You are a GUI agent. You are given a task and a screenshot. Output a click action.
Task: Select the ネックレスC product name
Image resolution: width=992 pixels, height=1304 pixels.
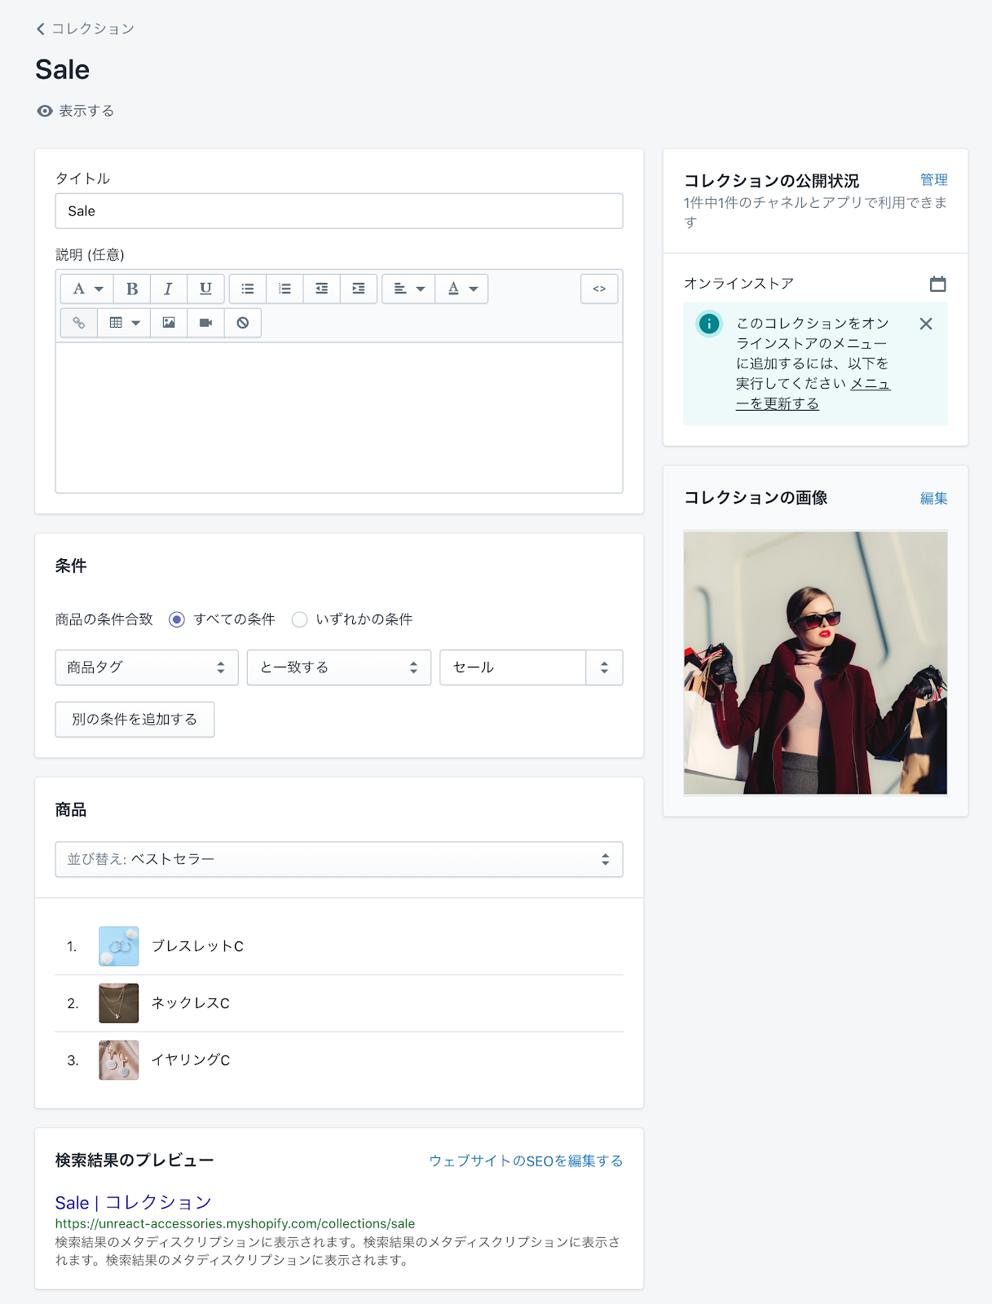[191, 1003]
